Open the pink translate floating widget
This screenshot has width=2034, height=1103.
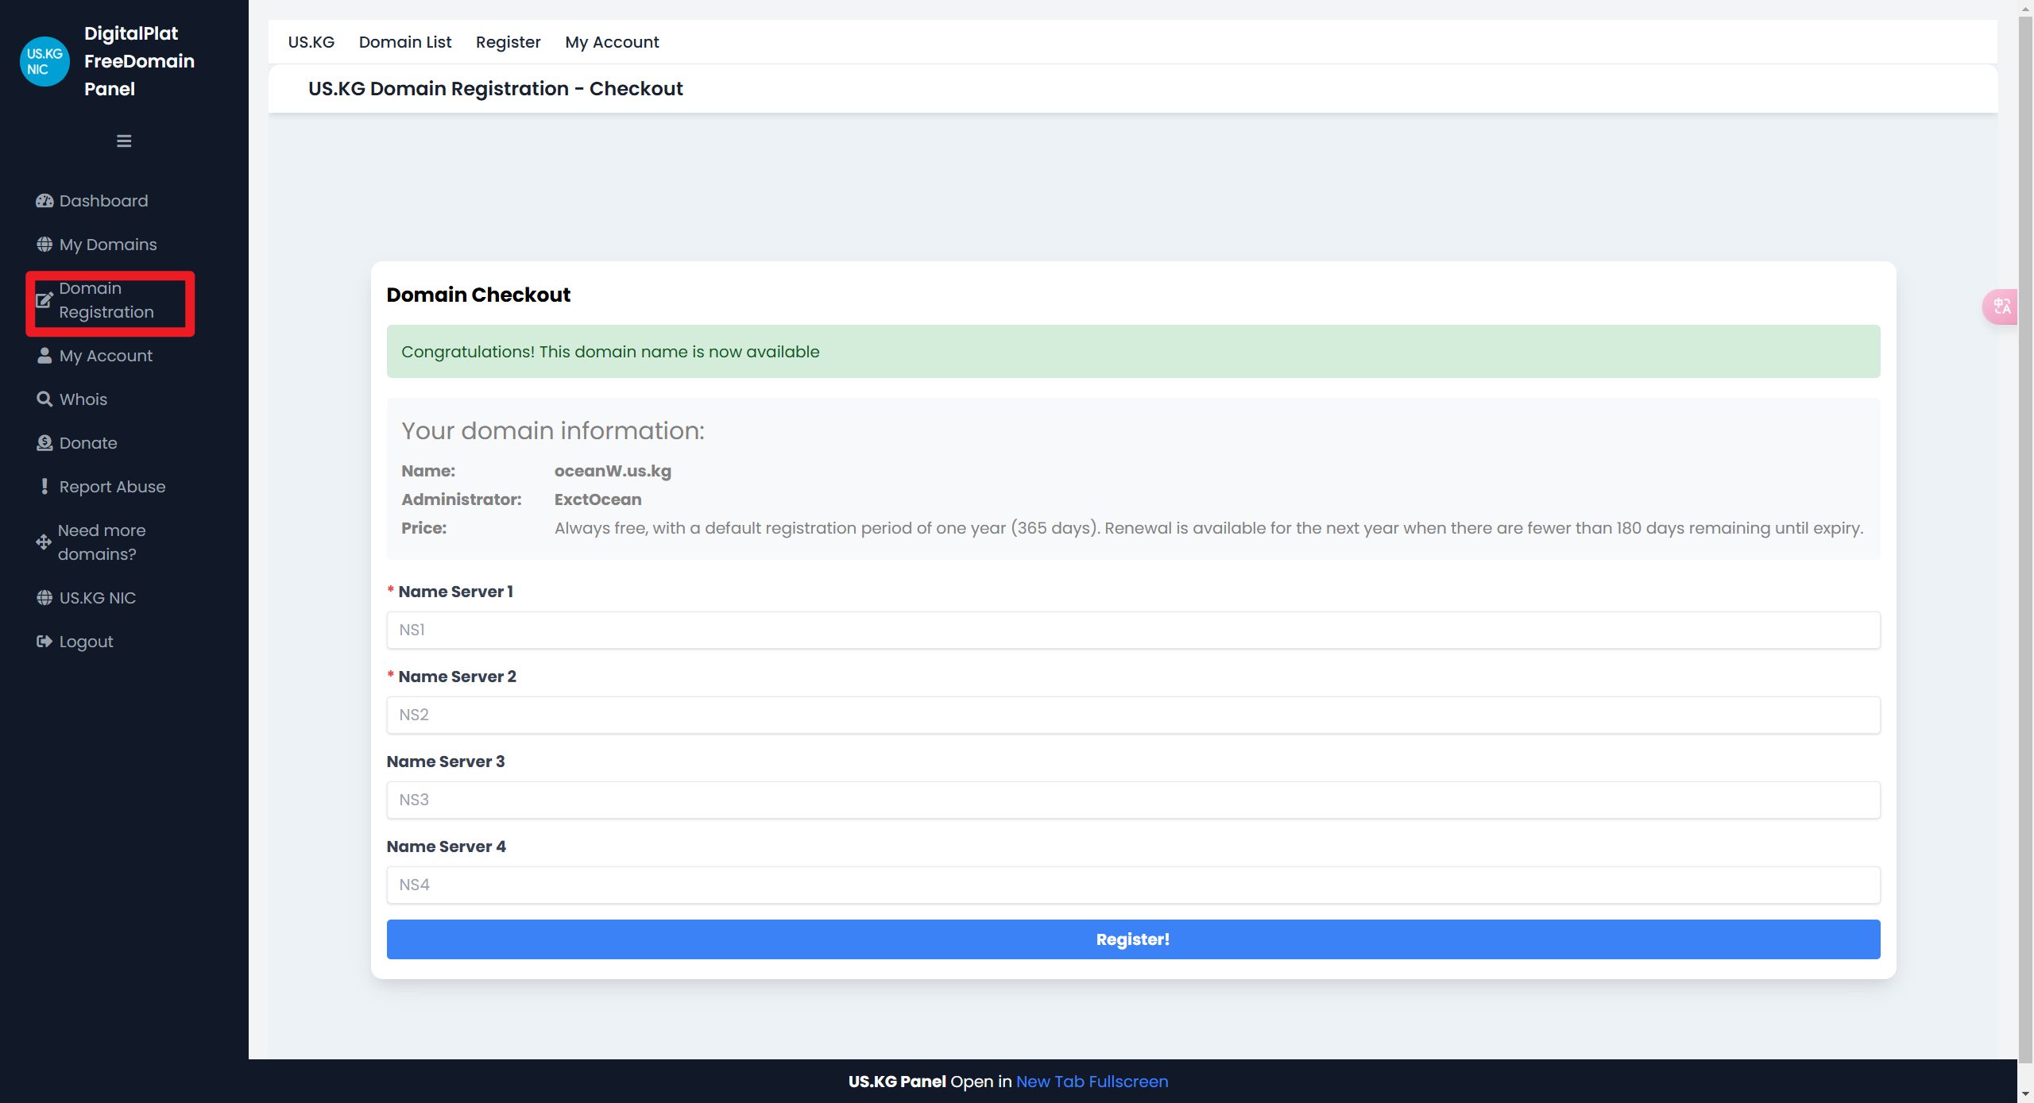(x=2001, y=307)
